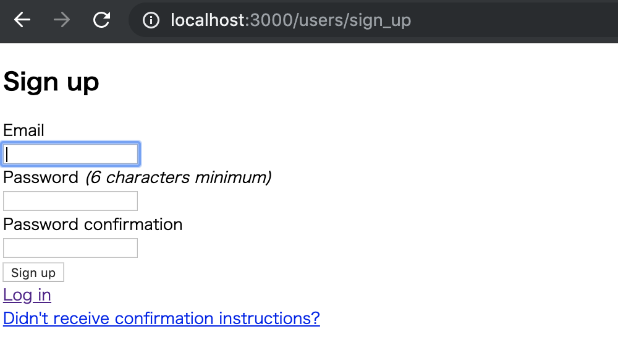Focus the Password confirmation input field

pos(70,248)
